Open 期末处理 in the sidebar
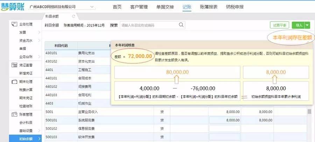Screen dimensions: 315x142 click(26, 82)
